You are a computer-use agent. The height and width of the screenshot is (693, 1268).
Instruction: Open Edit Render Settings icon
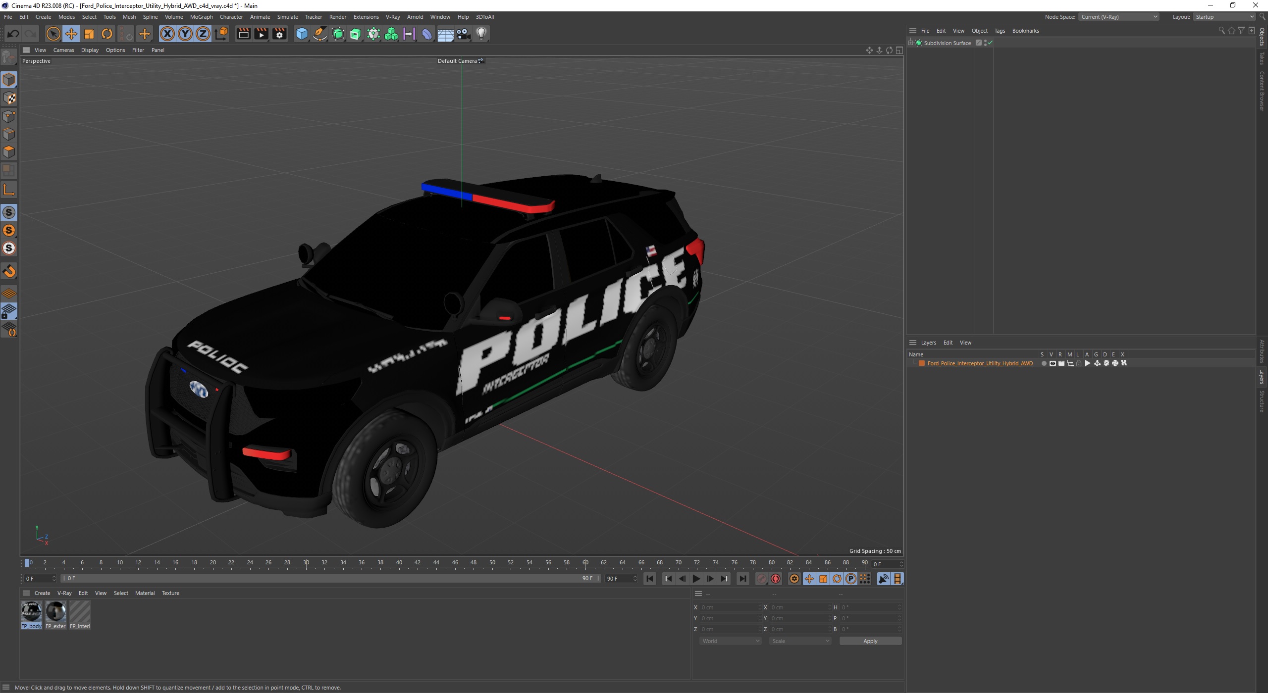[x=279, y=34]
